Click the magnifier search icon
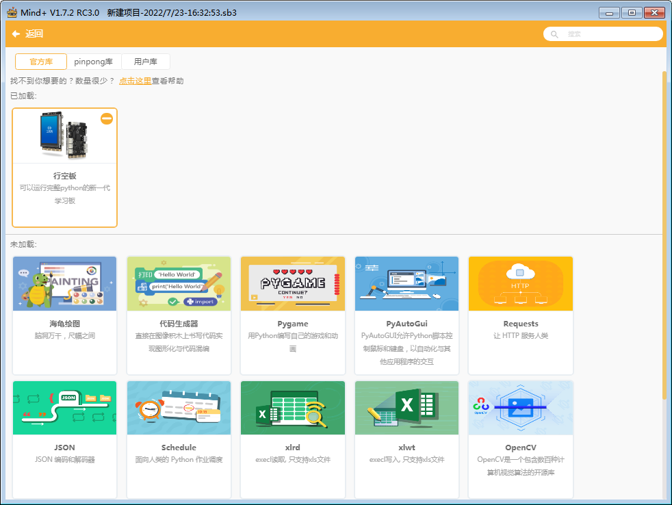672x505 pixels. pos(554,34)
